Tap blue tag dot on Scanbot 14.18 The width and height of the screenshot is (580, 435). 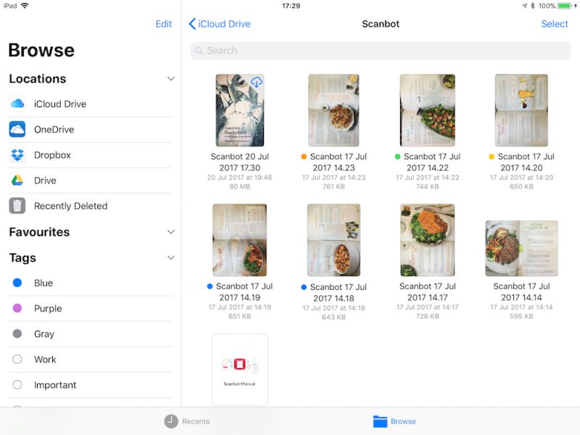[x=304, y=287]
